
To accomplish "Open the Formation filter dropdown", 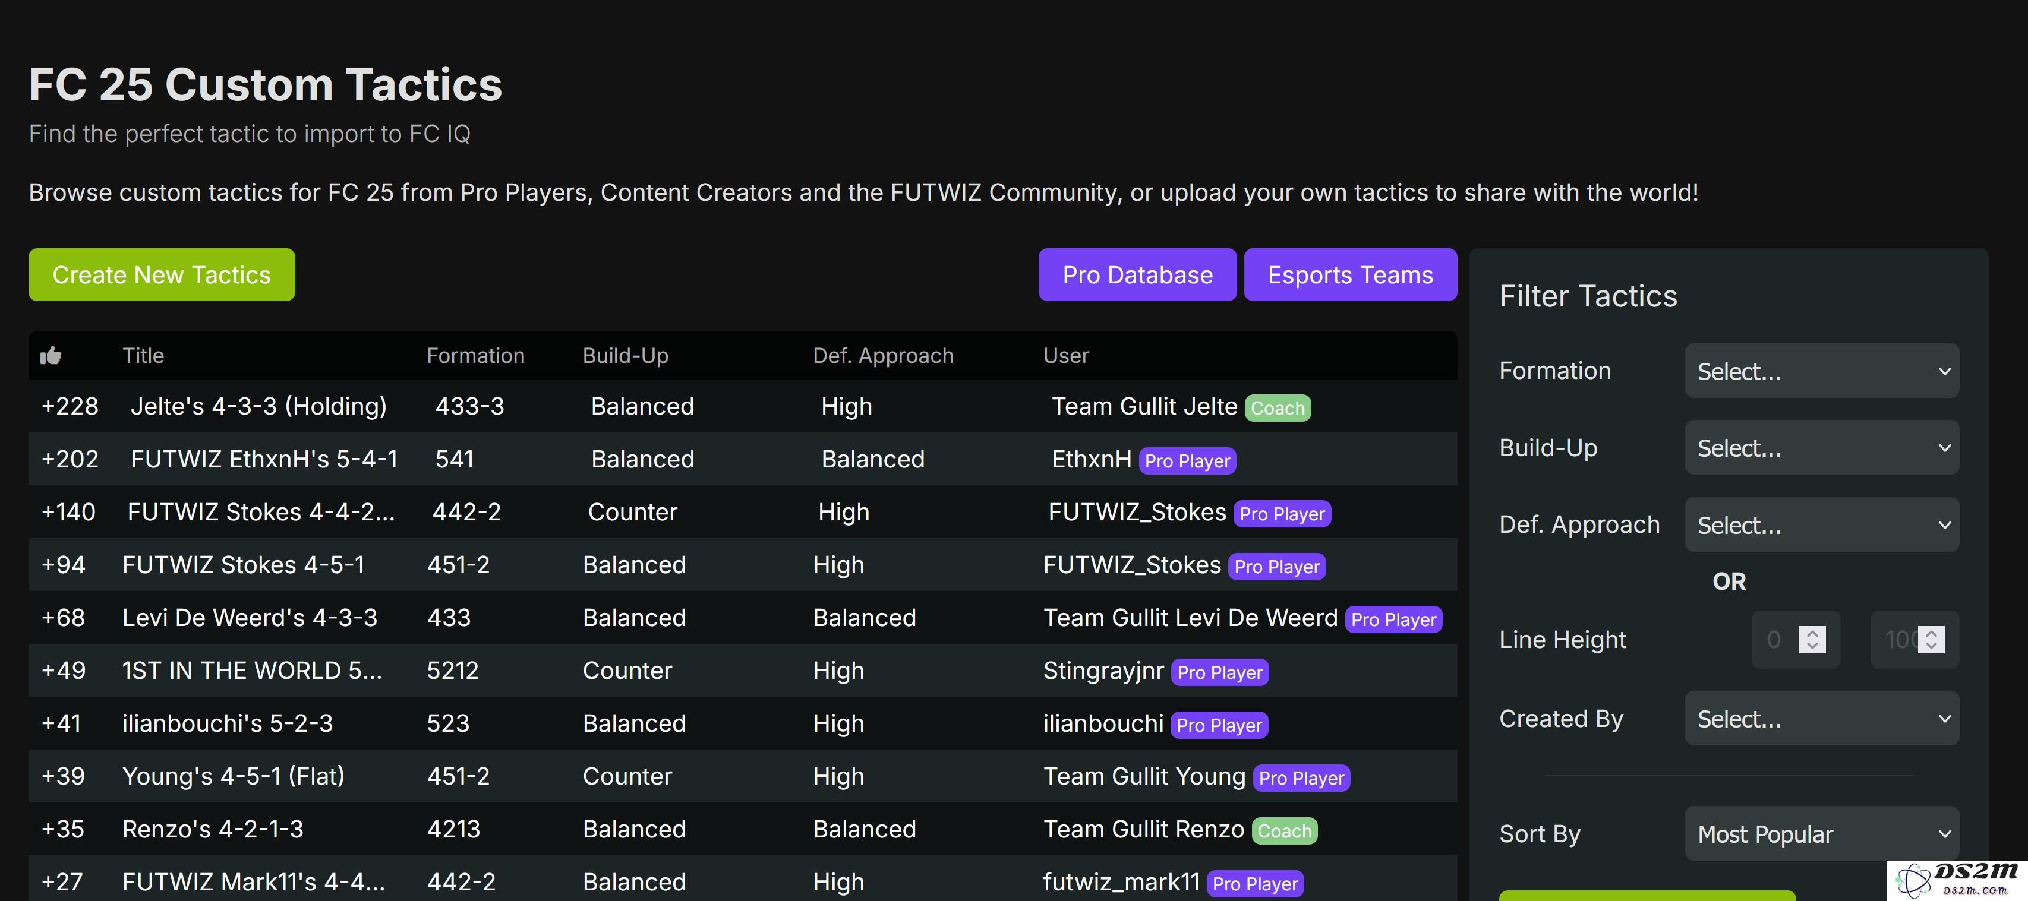I will pyautogui.click(x=1821, y=371).
